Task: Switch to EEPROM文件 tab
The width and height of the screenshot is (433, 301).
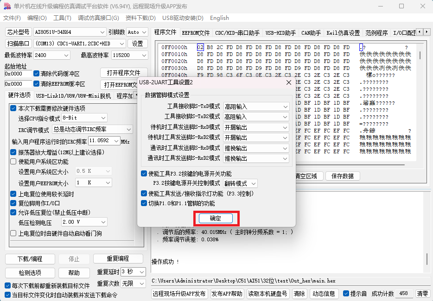Action: [x=196, y=33]
